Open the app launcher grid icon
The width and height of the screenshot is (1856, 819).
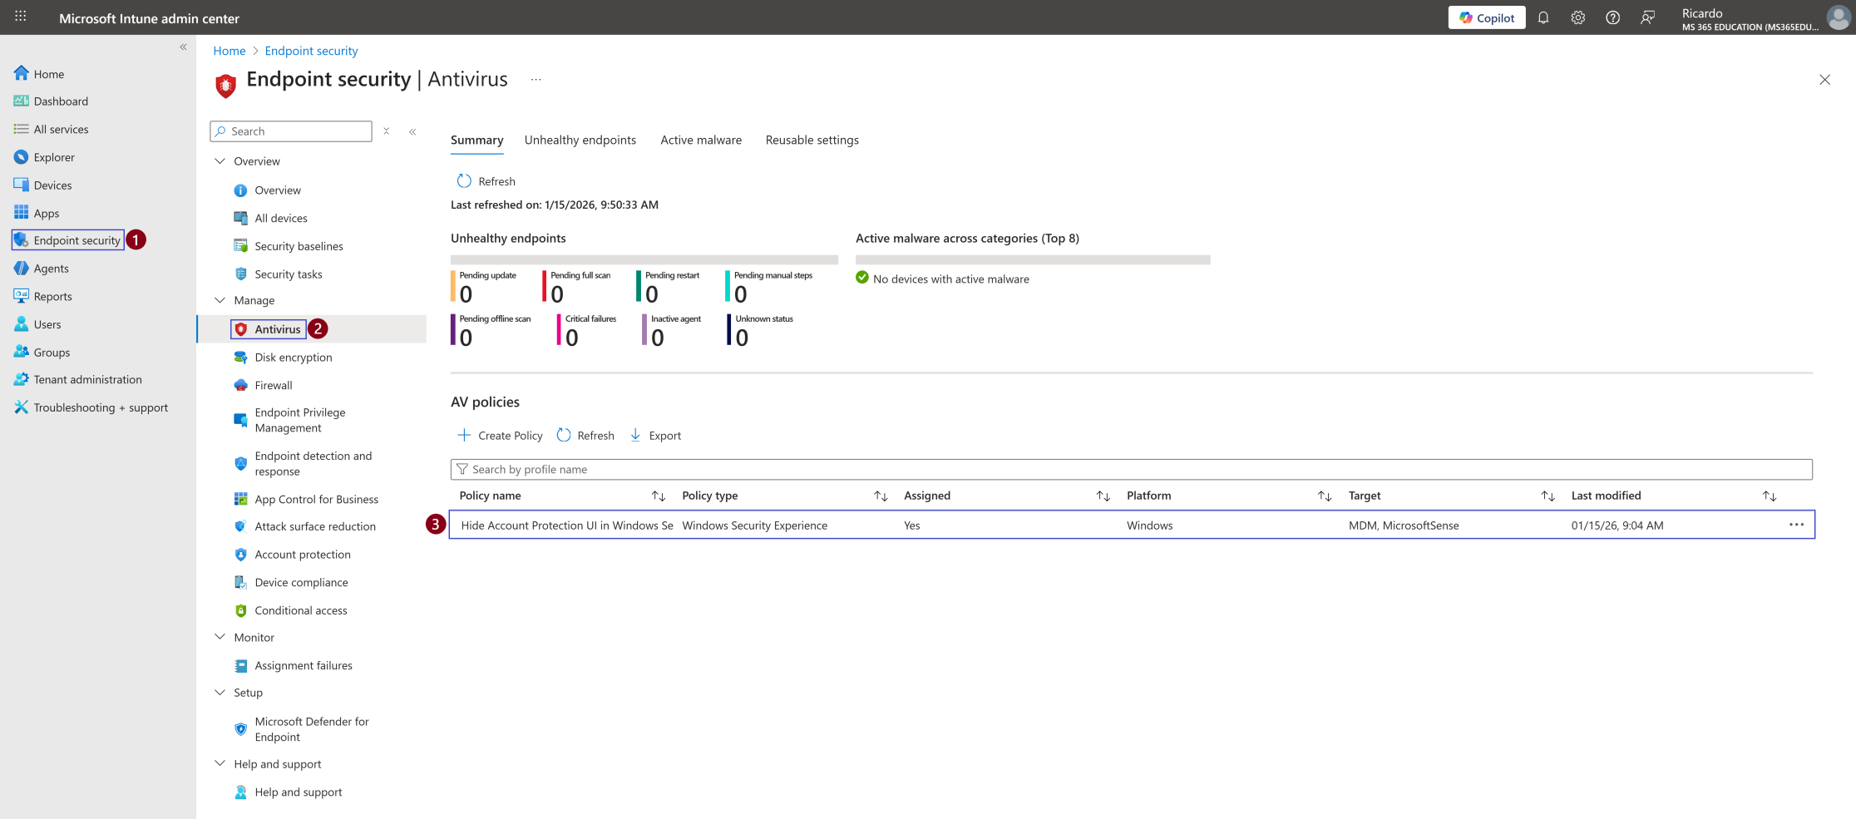coord(21,17)
